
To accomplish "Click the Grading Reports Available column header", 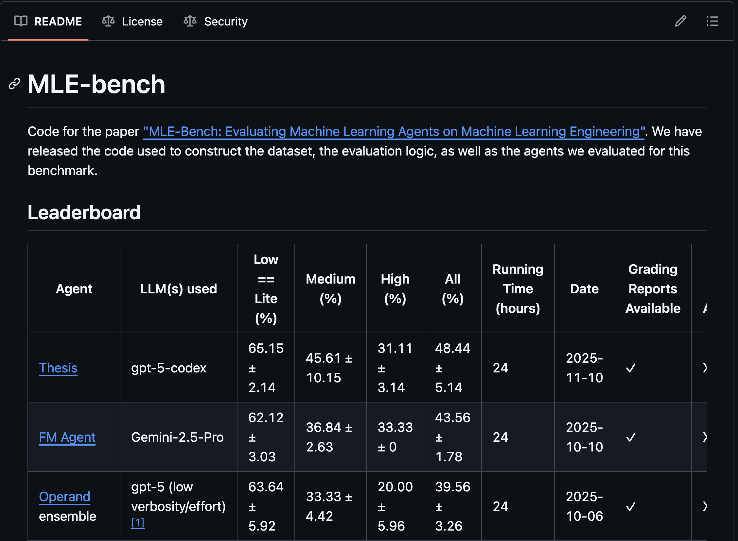I will [652, 289].
